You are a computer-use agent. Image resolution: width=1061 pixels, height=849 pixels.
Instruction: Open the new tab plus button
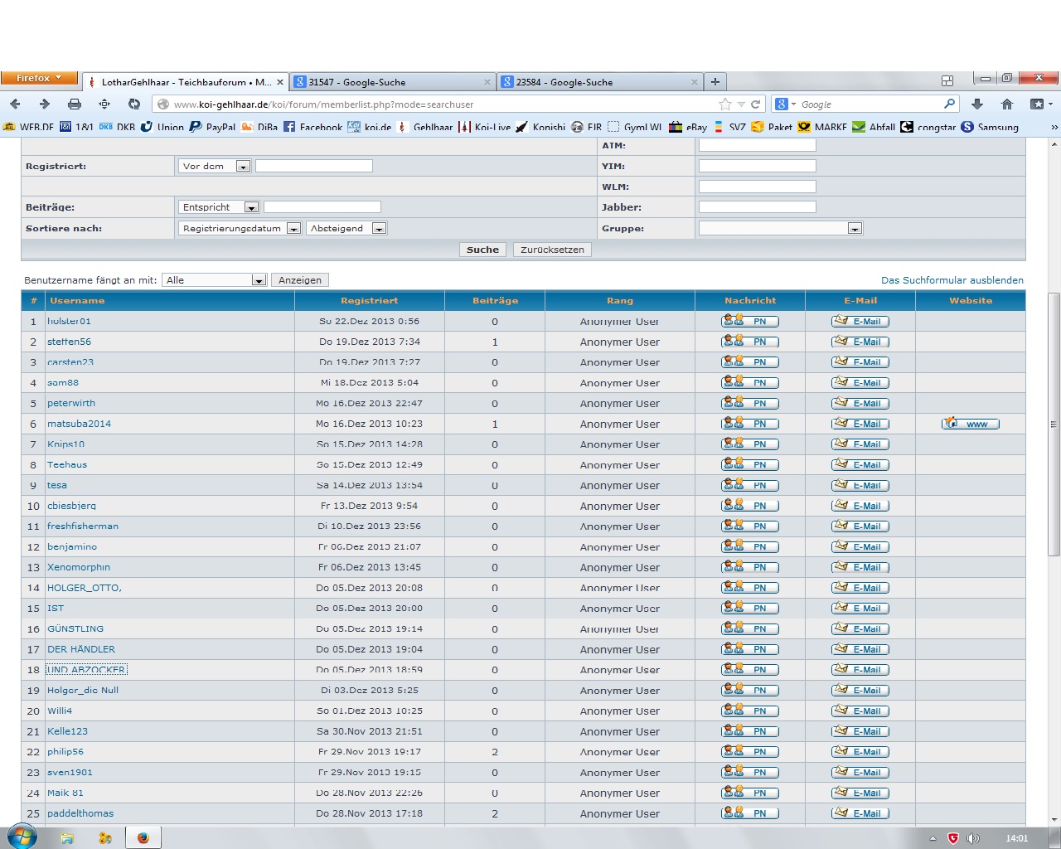pos(715,81)
